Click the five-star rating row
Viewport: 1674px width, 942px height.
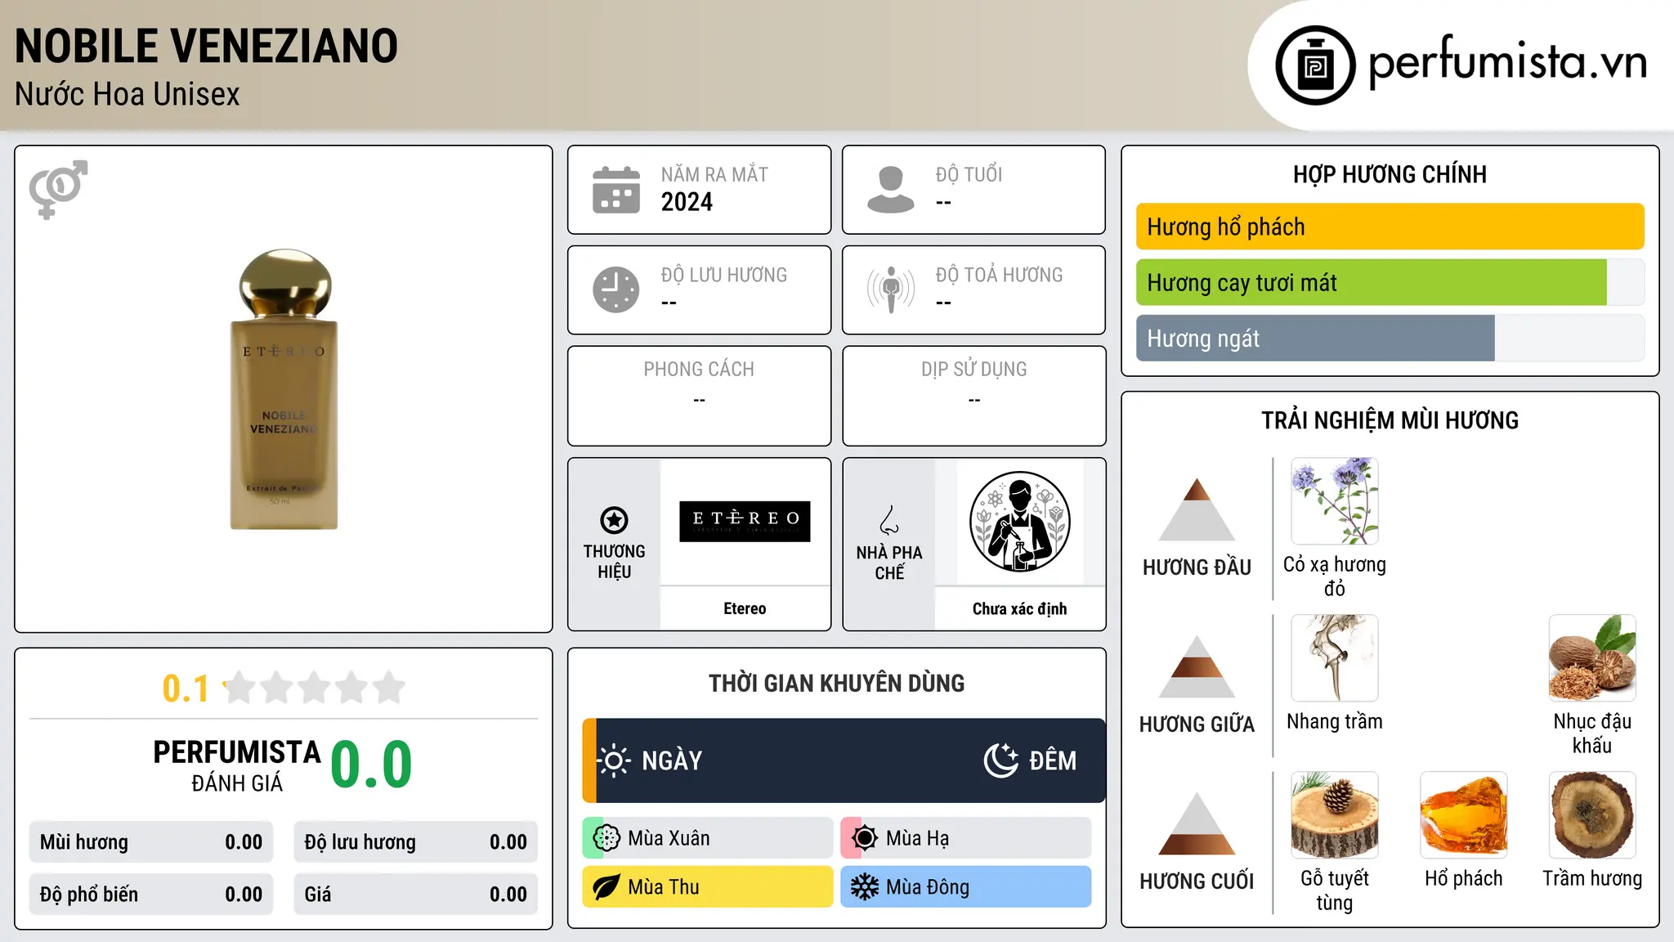click(314, 688)
